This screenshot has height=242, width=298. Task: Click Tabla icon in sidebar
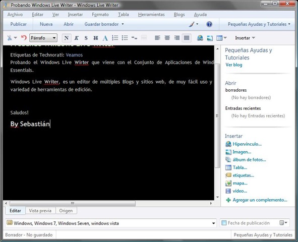pos(228,167)
